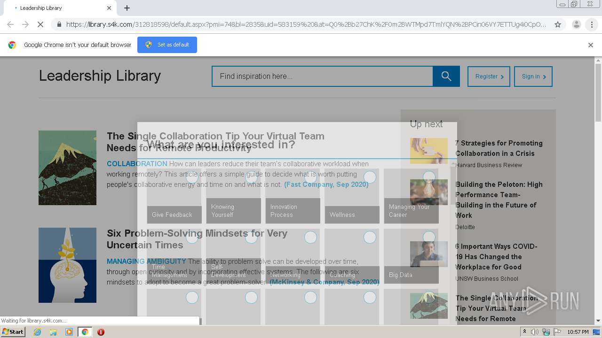Select the Managing Your Career circle
Screen dimensions: 602x338
tap(429, 177)
